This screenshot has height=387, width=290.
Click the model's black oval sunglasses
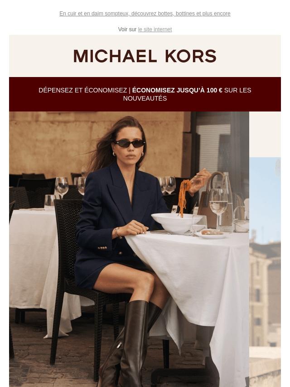click(129, 143)
